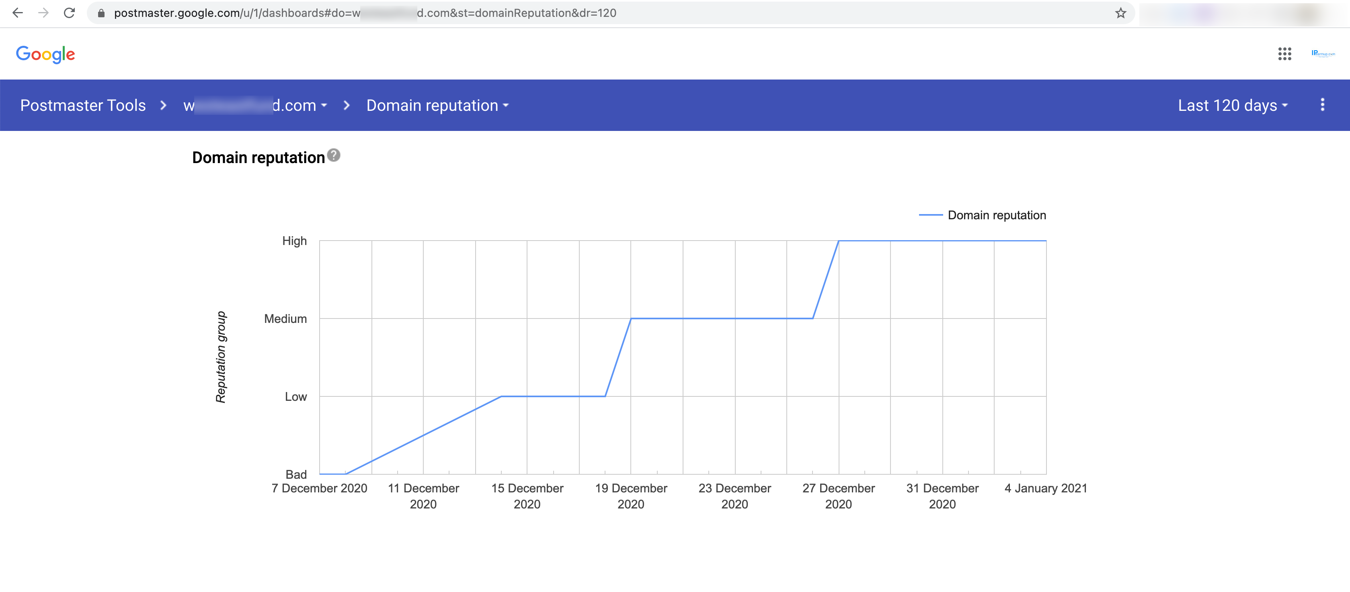View the site lock security icon

(x=102, y=13)
